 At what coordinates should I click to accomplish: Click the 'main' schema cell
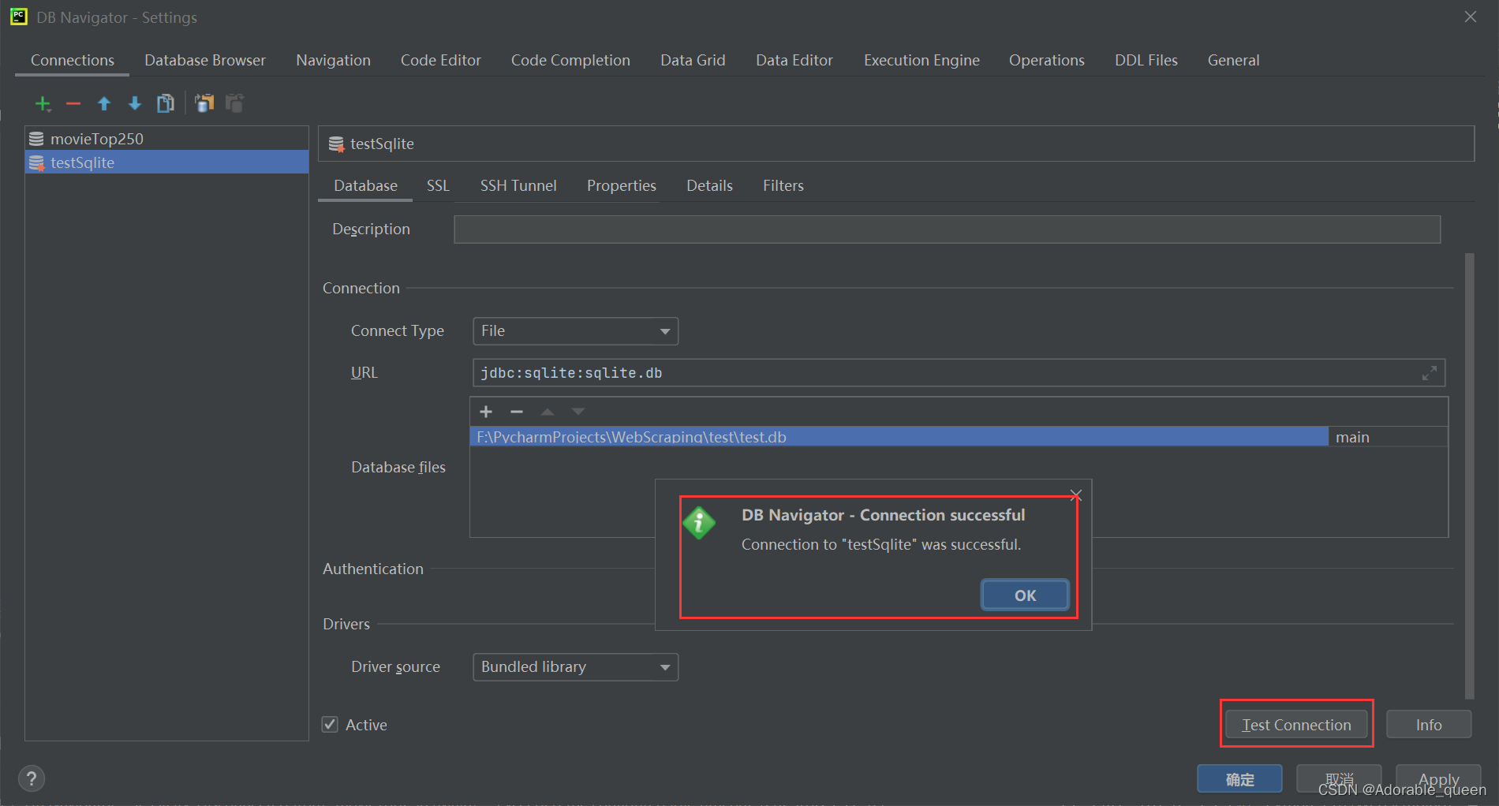1388,437
